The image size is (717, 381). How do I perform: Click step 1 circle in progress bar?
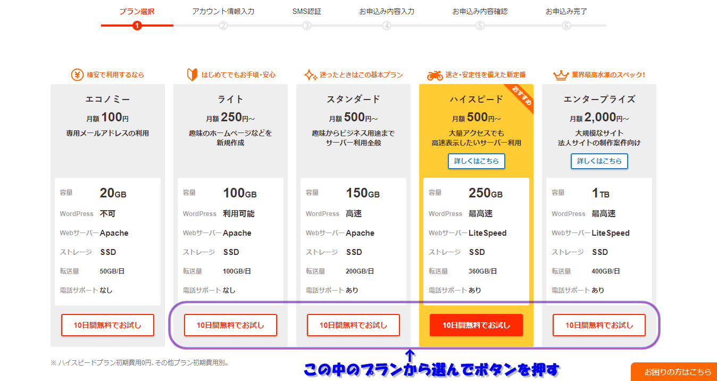pos(137,26)
